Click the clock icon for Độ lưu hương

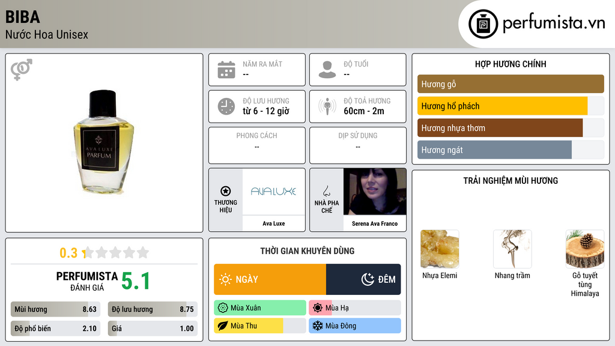click(x=226, y=106)
